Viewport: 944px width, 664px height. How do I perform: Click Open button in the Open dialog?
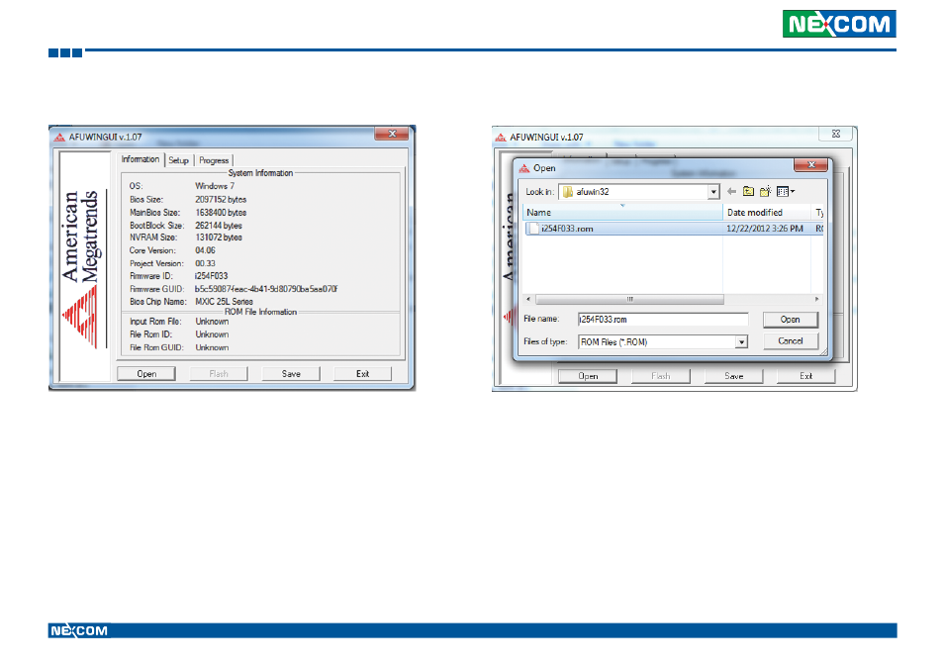click(790, 320)
